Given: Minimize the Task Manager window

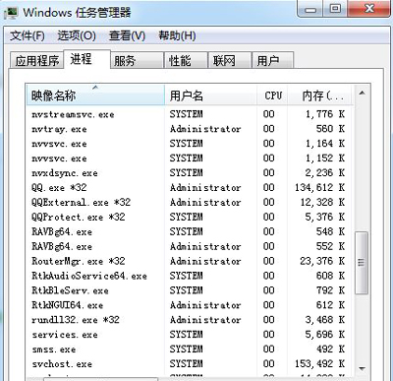Looking at the screenshot, I should pyautogui.click(x=310, y=10).
